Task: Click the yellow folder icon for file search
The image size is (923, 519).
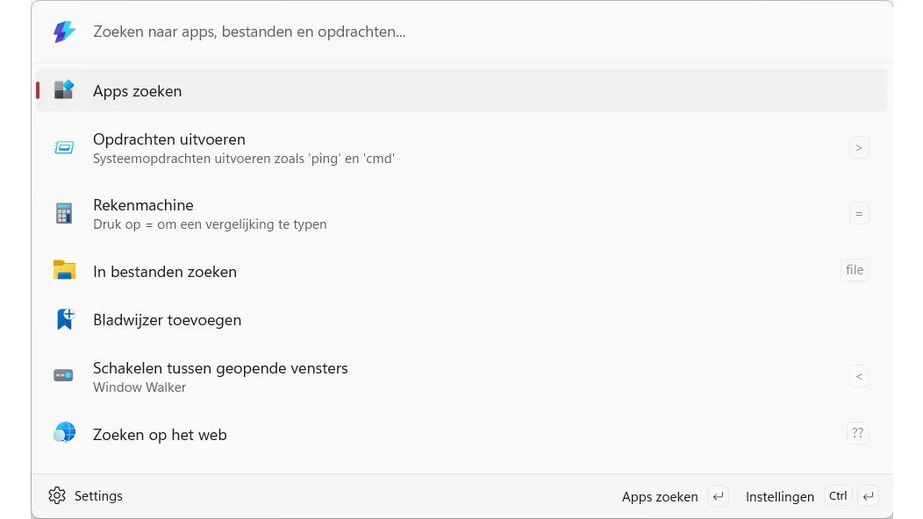Action: click(64, 271)
